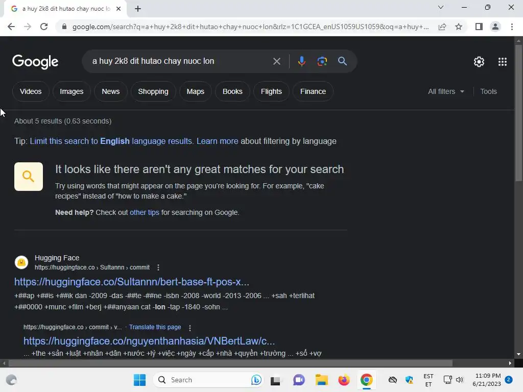523x392 pixels.
Task: Open Learn more about language filtering
Action: click(x=217, y=141)
